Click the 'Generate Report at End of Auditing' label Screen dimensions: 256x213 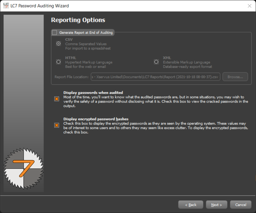coord(86,33)
